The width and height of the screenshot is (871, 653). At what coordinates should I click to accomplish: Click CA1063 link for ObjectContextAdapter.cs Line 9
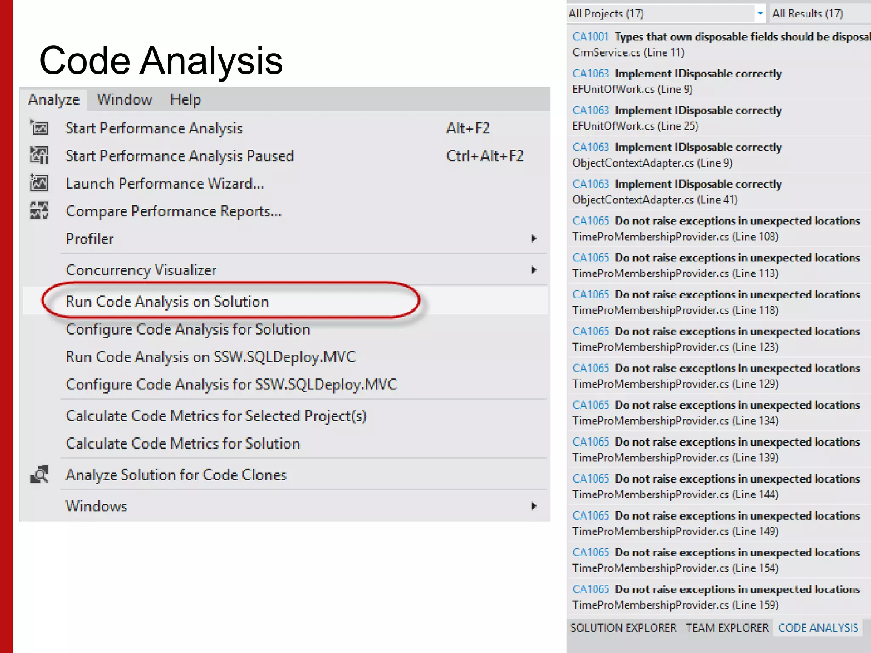pos(590,147)
